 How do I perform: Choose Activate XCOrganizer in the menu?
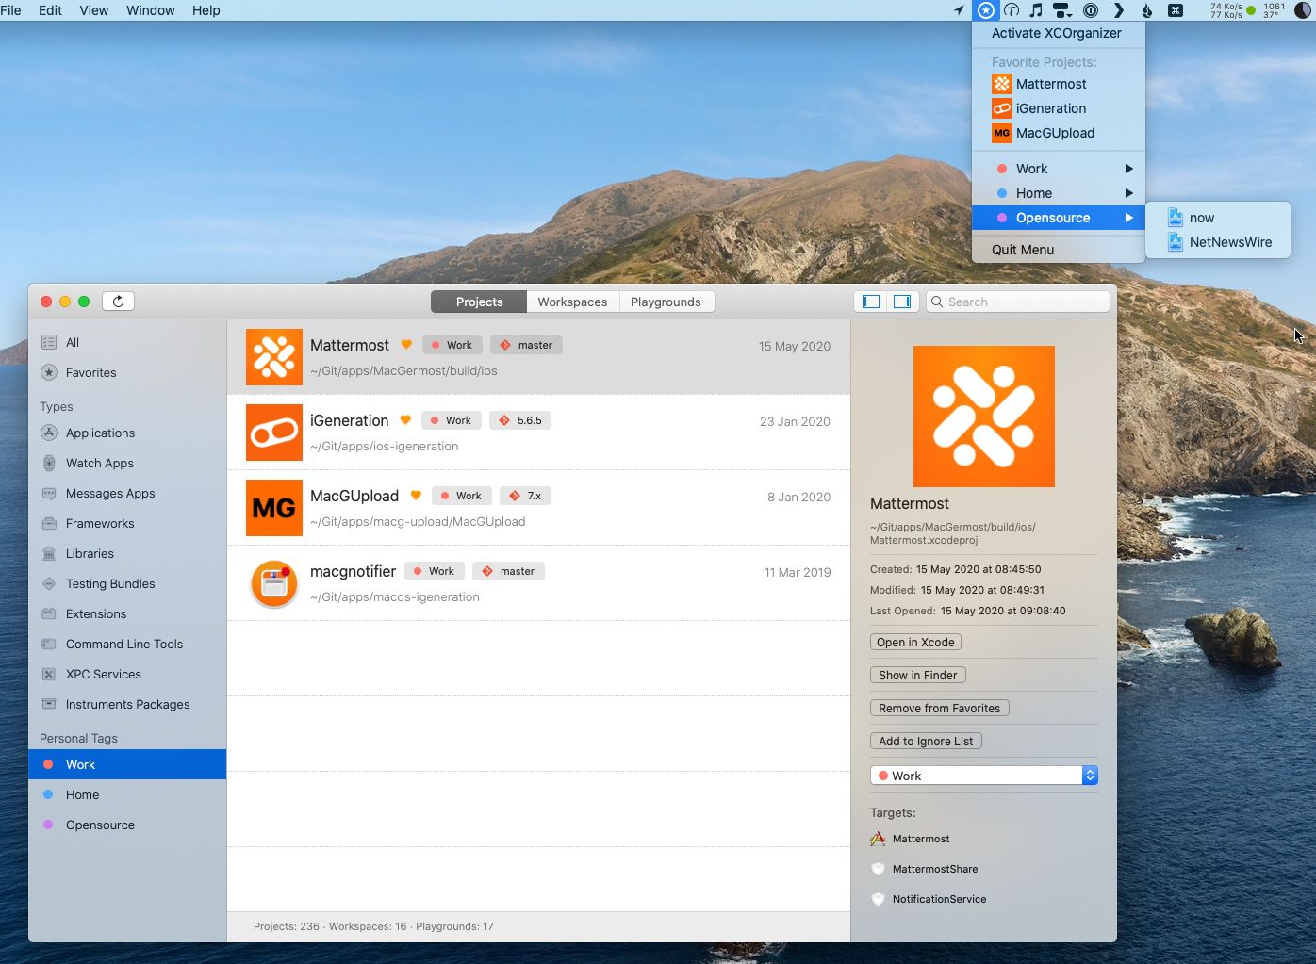1059,33
